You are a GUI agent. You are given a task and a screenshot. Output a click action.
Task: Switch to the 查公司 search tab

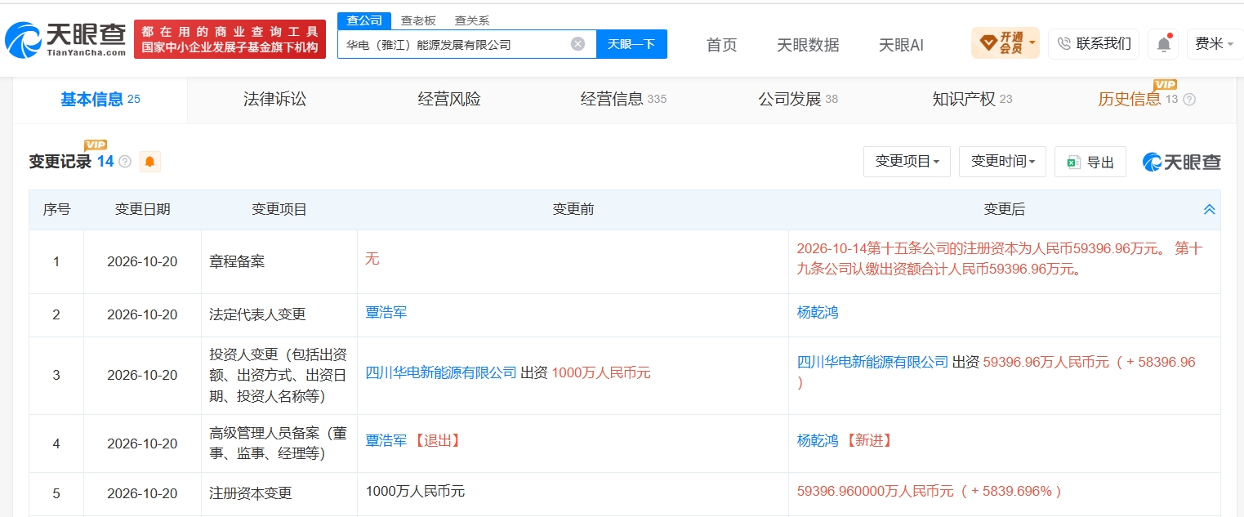pos(363,20)
